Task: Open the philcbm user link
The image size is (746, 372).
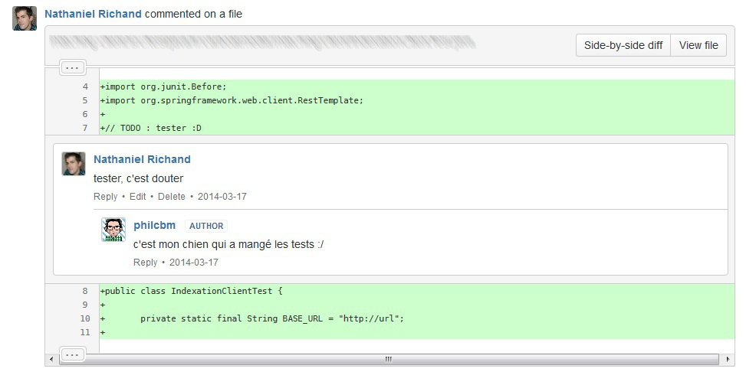Action: pyautogui.click(x=154, y=225)
